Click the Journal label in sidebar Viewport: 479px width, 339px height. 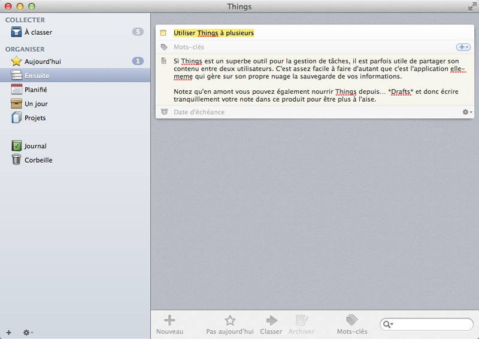35,146
